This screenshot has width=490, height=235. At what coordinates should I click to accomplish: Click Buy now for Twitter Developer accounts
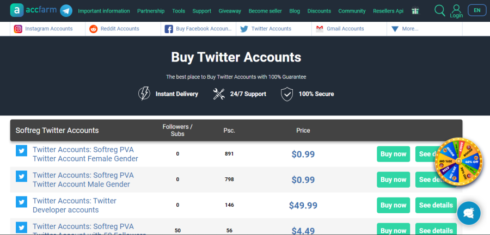393,205
